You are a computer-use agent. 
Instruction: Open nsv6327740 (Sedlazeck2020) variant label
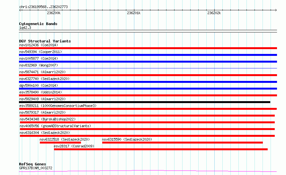(44, 79)
